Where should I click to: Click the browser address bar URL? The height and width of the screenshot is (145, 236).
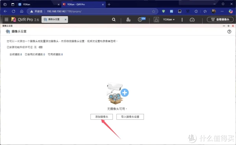coord(64,11)
